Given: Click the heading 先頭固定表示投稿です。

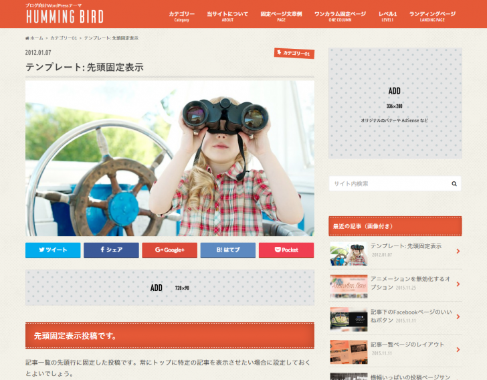Looking at the screenshot, I should coord(170,336).
